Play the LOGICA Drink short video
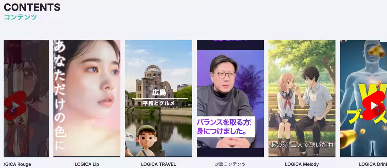 pyautogui.click(x=374, y=106)
